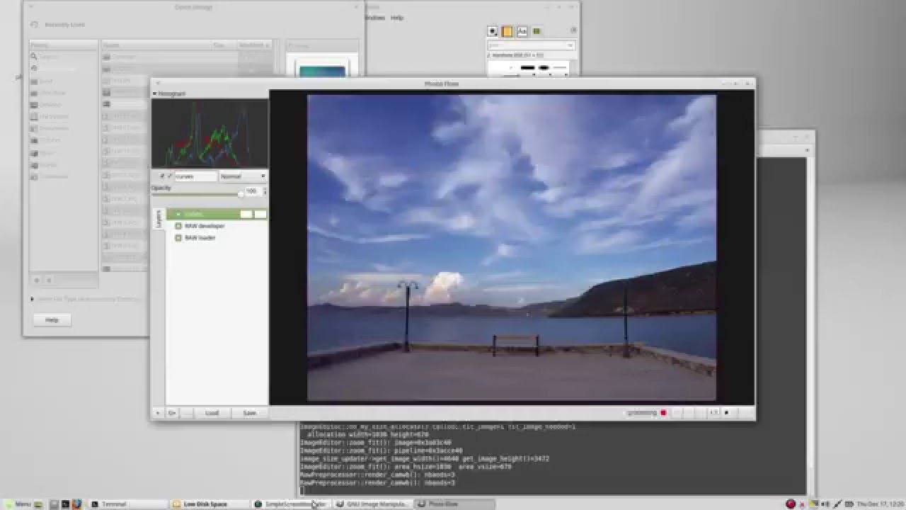Image resolution: width=906 pixels, height=510 pixels.
Task: Click the Load button
Action: tap(212, 413)
